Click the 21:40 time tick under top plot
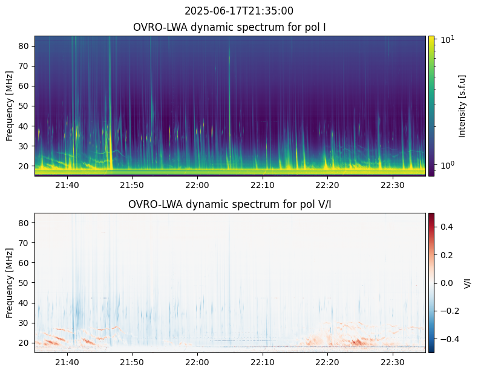The image size is (478, 373). click(67, 185)
